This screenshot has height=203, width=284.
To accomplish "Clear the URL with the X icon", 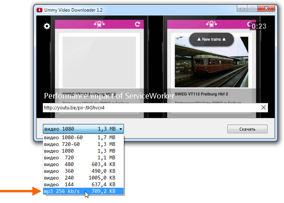I will pyautogui.click(x=264, y=107).
